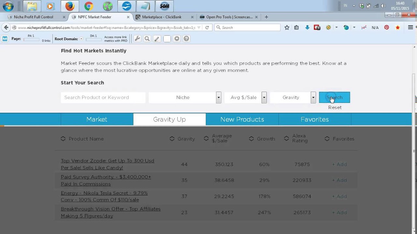
Task: Add Zcode product to favorites
Action: (339, 164)
